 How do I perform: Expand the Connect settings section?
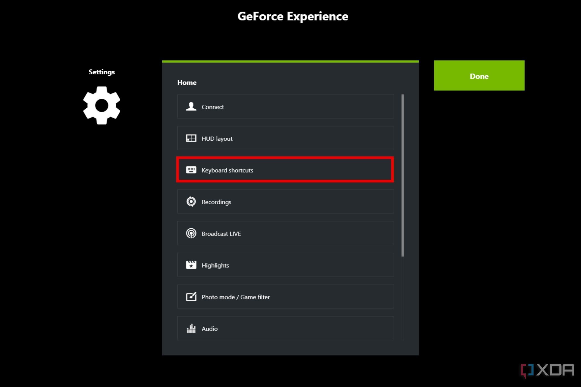click(285, 107)
